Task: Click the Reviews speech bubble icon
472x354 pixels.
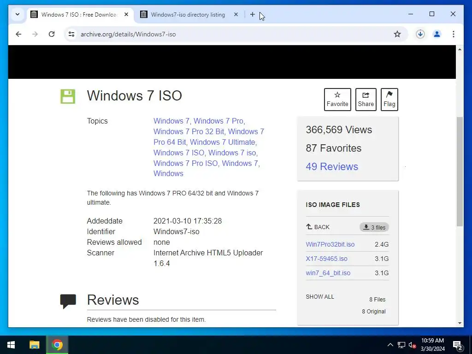Action: pyautogui.click(x=68, y=301)
